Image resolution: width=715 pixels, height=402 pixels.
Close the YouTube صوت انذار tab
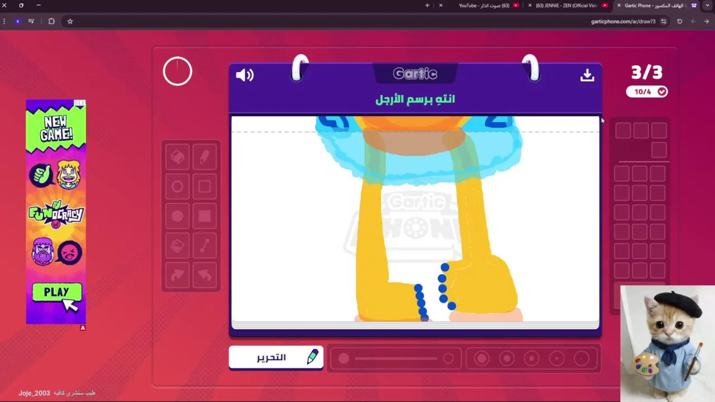pyautogui.click(x=441, y=6)
